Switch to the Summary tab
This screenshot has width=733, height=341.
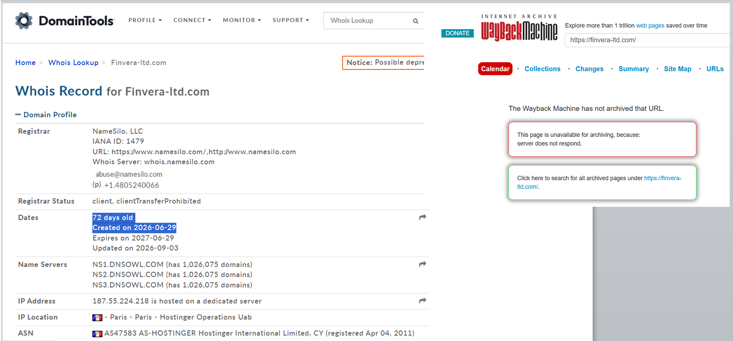pos(634,69)
